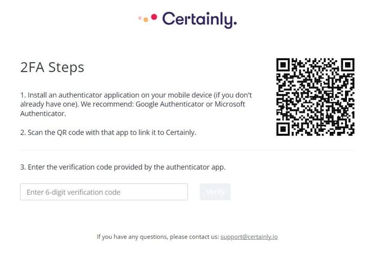380x253 pixels.
Task: Click the step 1 install authenticator instruction
Action: pyautogui.click(x=136, y=104)
